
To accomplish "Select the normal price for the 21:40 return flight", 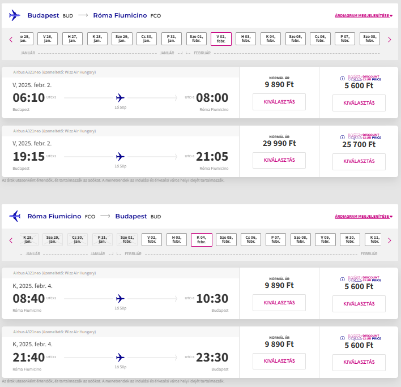I will pos(279,361).
